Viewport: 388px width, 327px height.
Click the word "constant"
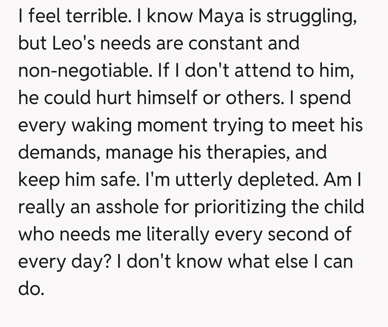tap(230, 43)
